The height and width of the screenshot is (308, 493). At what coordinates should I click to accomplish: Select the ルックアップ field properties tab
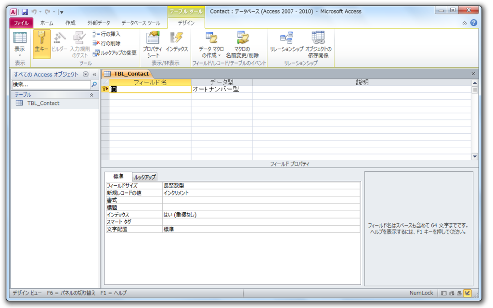(x=144, y=177)
